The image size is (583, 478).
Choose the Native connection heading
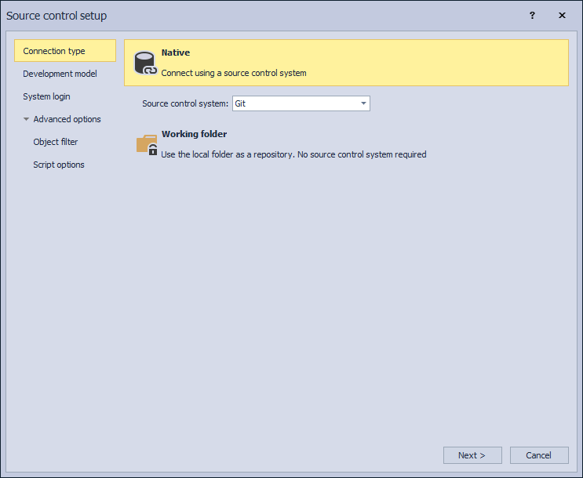coord(176,53)
